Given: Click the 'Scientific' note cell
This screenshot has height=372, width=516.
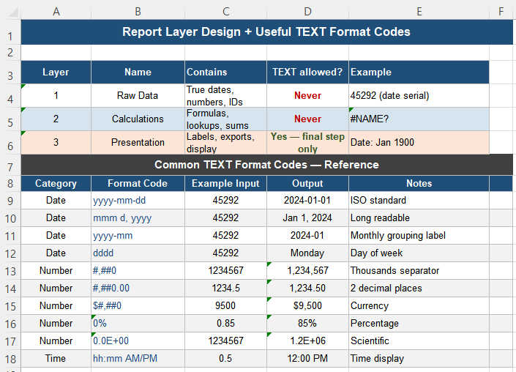Looking at the screenshot, I should pos(419,341).
